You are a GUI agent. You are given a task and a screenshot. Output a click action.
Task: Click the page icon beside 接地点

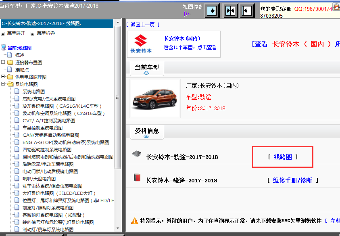[x=10, y=69]
